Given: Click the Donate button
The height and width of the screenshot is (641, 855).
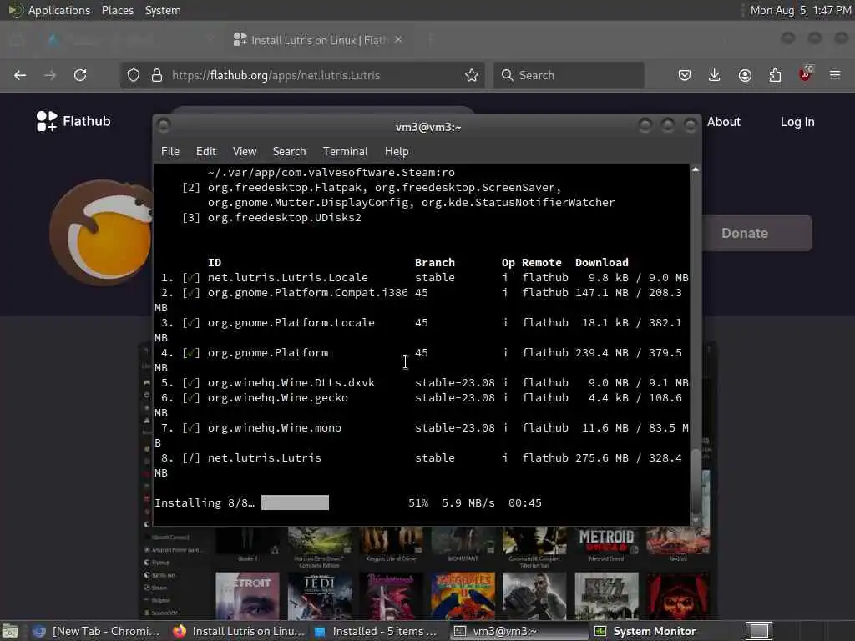Looking at the screenshot, I should coord(758,234).
